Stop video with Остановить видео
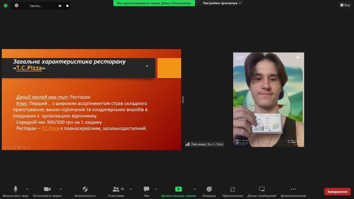This screenshot has width=354, height=199. point(47,191)
